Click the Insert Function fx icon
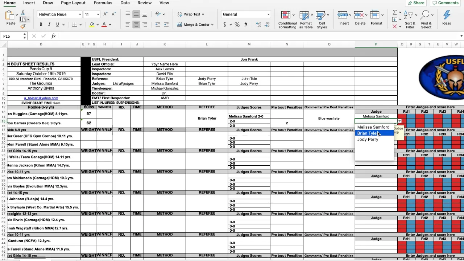The image size is (464, 261). (x=53, y=36)
